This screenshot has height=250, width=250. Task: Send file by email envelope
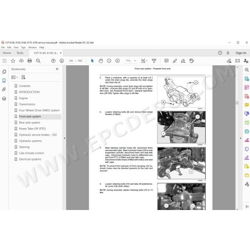[237, 61]
